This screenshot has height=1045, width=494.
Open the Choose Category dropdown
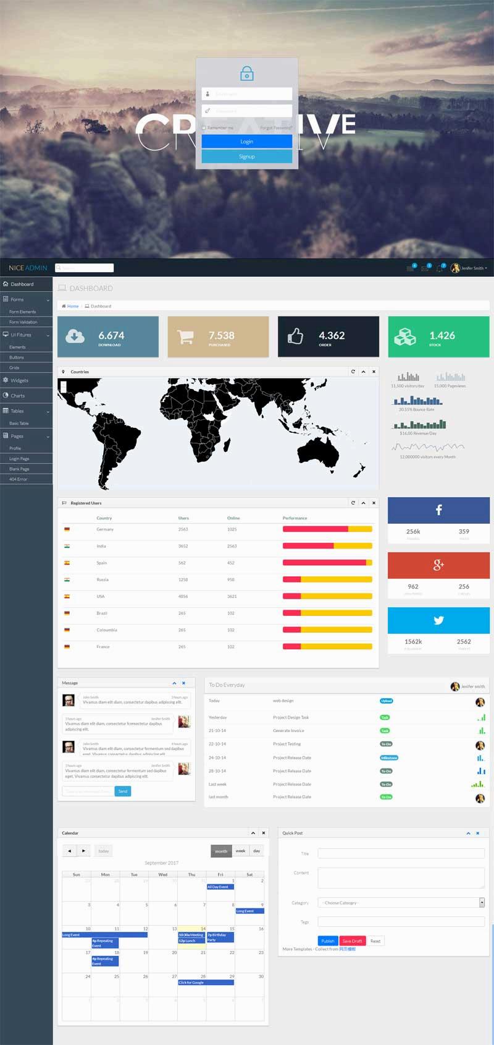[x=401, y=903]
